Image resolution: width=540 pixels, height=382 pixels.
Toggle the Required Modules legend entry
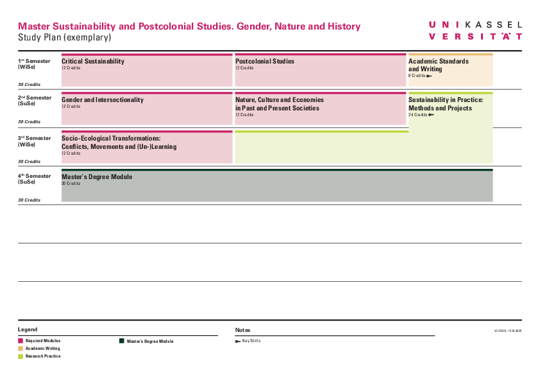click(38, 341)
